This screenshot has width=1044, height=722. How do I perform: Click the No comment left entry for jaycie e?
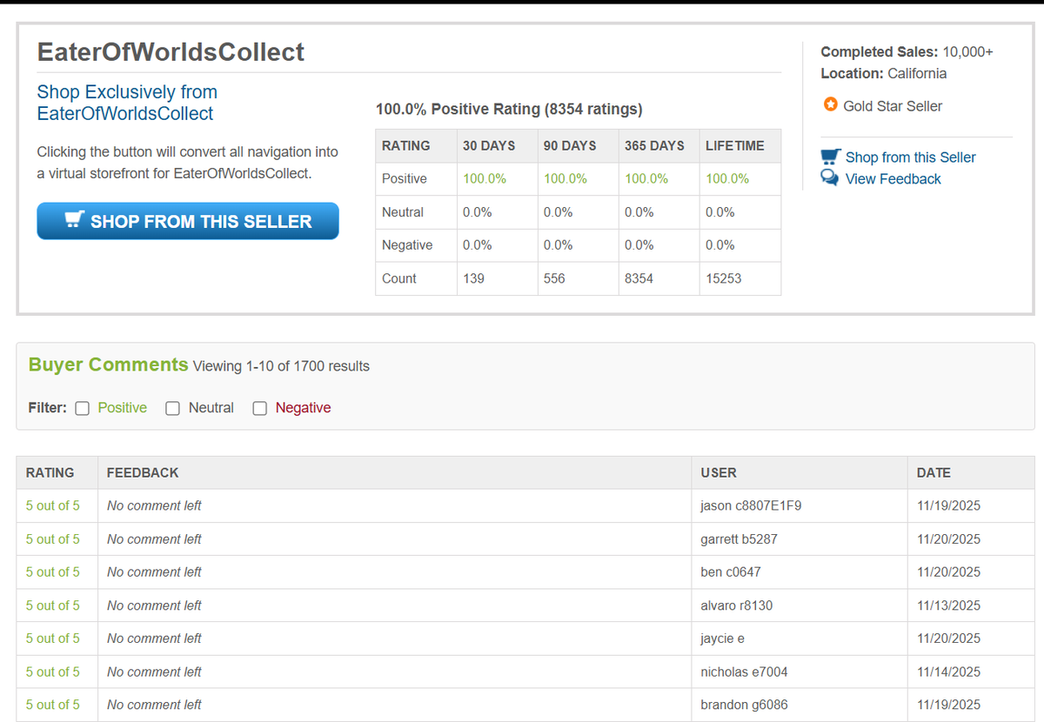[x=154, y=638]
